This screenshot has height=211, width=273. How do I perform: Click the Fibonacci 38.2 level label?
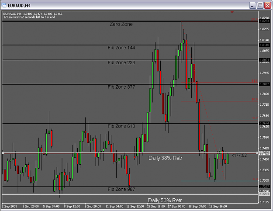255,118
